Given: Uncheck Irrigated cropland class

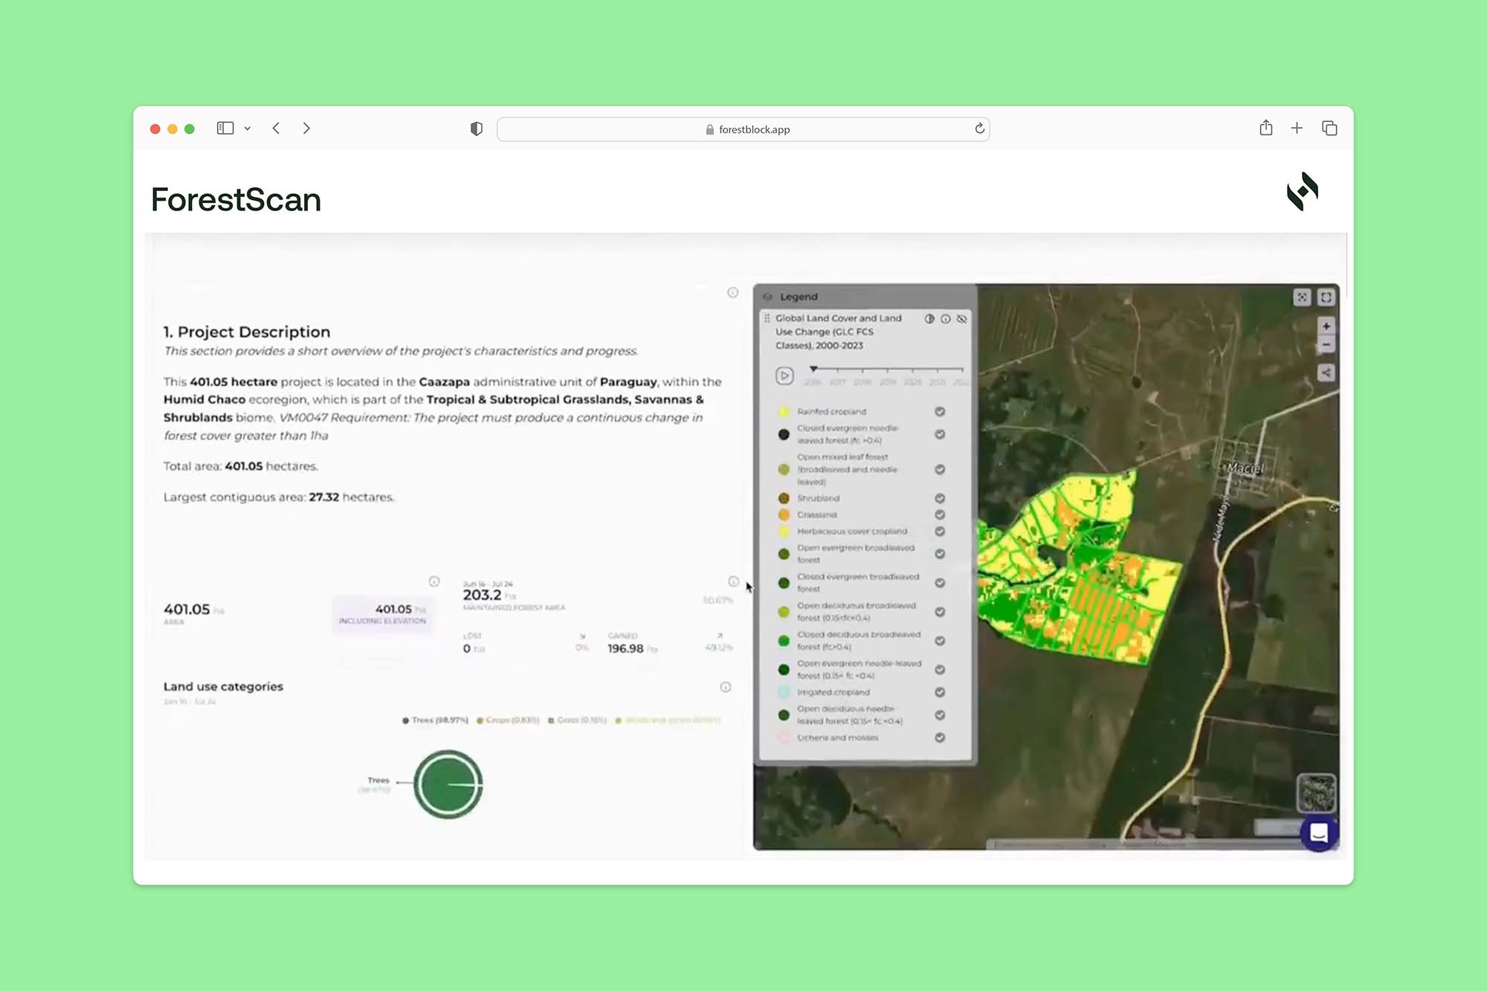Looking at the screenshot, I should (x=940, y=692).
